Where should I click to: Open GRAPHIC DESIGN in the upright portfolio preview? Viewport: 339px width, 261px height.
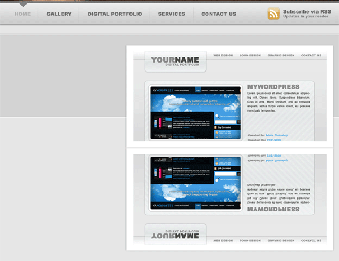tap(281, 55)
